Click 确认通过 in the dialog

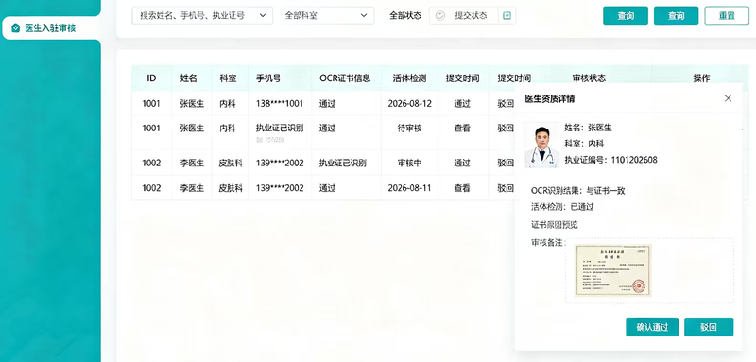pyautogui.click(x=652, y=327)
